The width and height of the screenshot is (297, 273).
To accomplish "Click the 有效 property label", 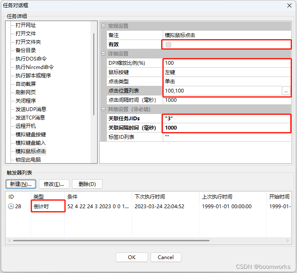I will pos(114,45).
